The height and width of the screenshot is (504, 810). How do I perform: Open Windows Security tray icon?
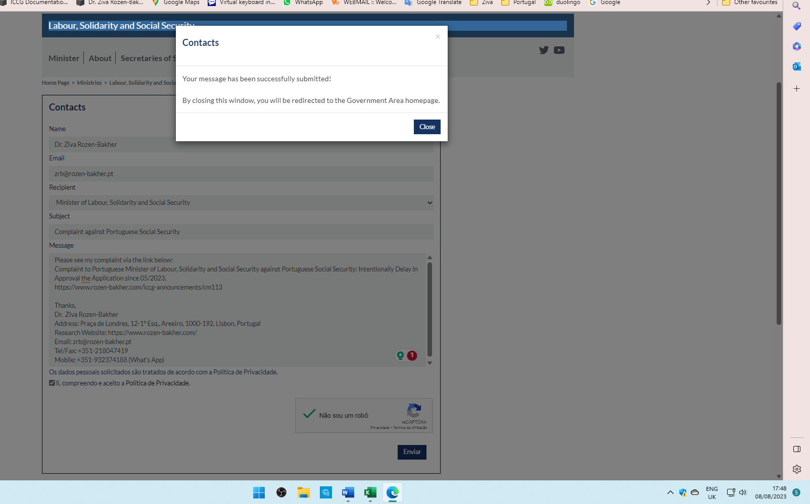[x=683, y=492]
